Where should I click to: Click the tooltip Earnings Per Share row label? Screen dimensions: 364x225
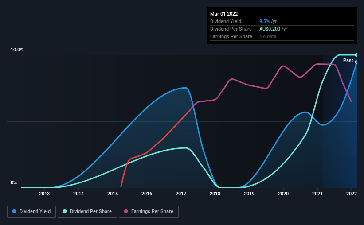tap(231, 36)
